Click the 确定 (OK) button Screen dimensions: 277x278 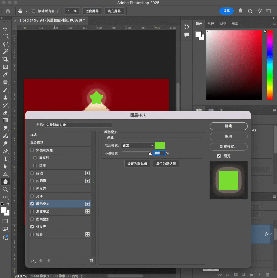click(229, 126)
